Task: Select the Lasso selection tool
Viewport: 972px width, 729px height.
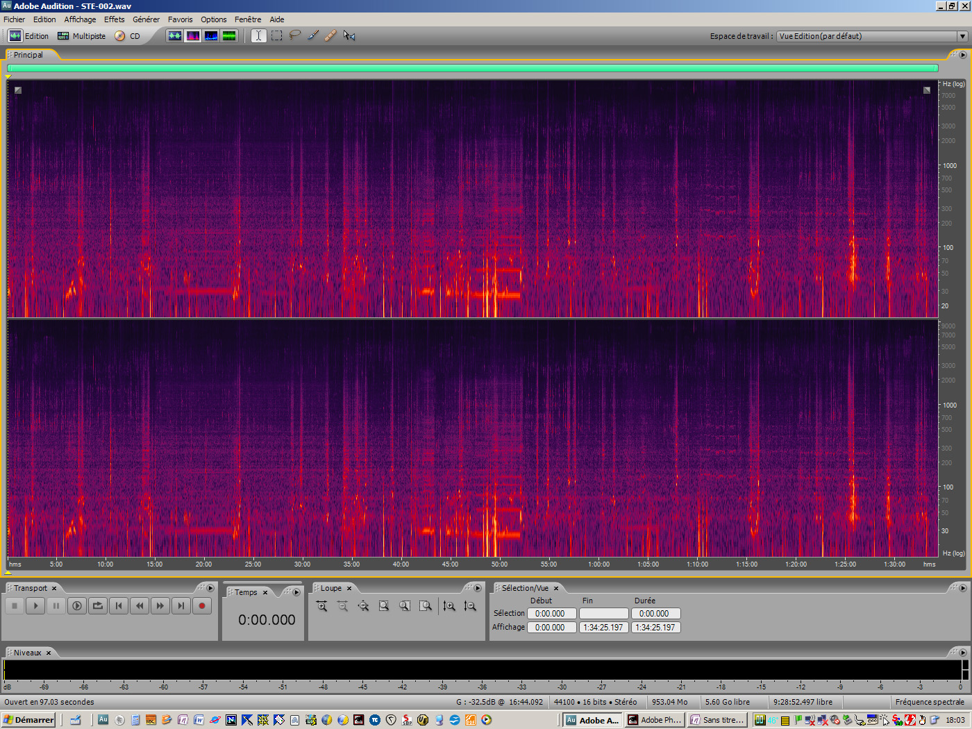Action: point(294,35)
